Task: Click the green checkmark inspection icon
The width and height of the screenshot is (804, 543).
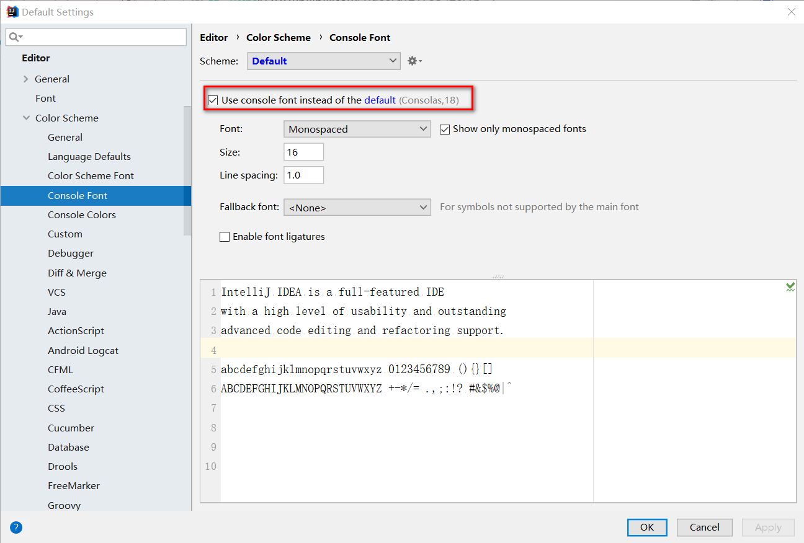Action: coord(790,286)
